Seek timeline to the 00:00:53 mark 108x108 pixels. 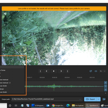click(80, 77)
